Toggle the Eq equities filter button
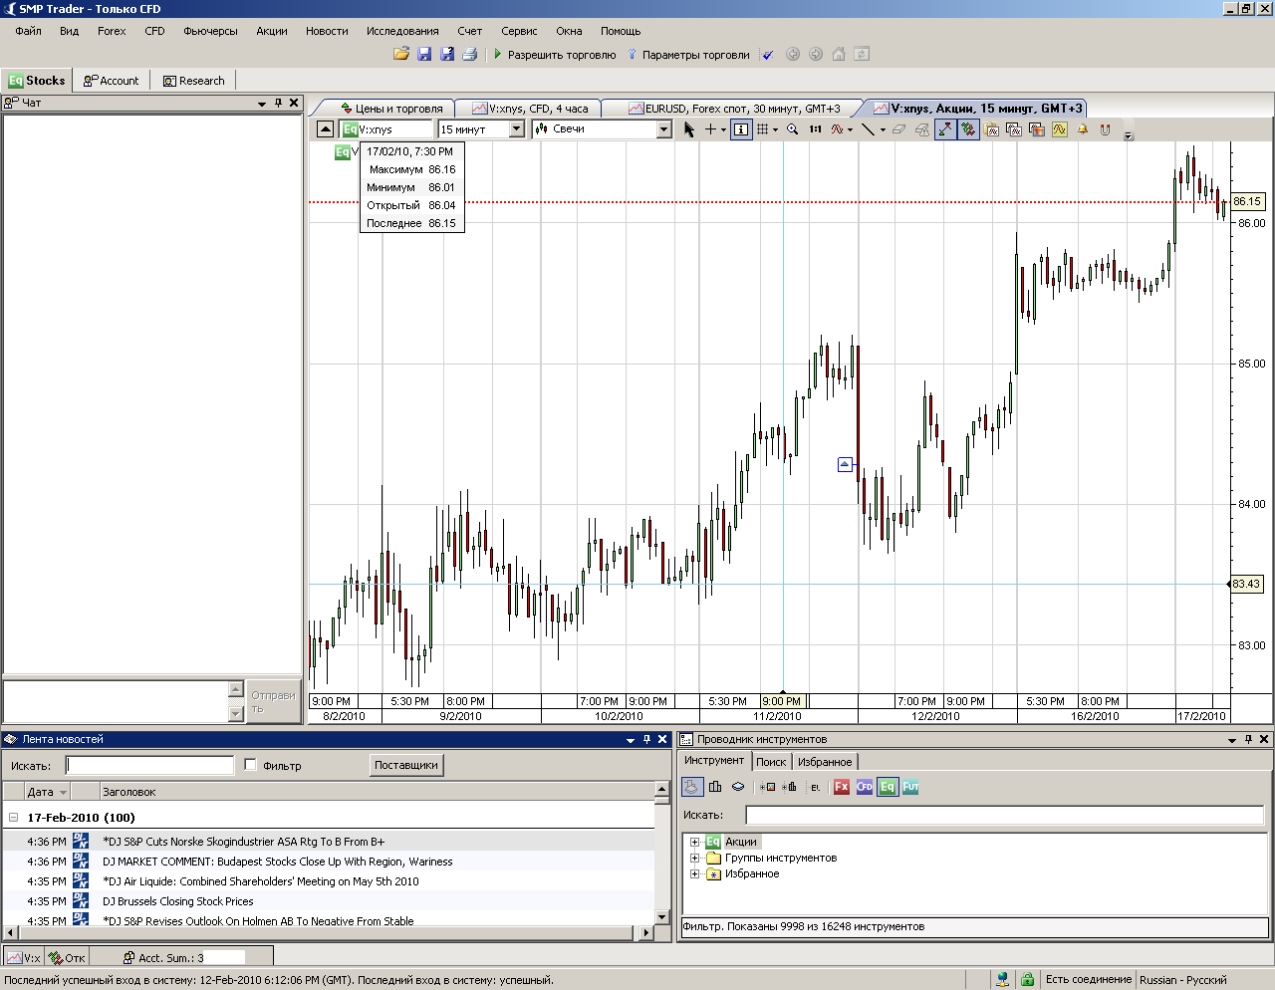 point(887,787)
